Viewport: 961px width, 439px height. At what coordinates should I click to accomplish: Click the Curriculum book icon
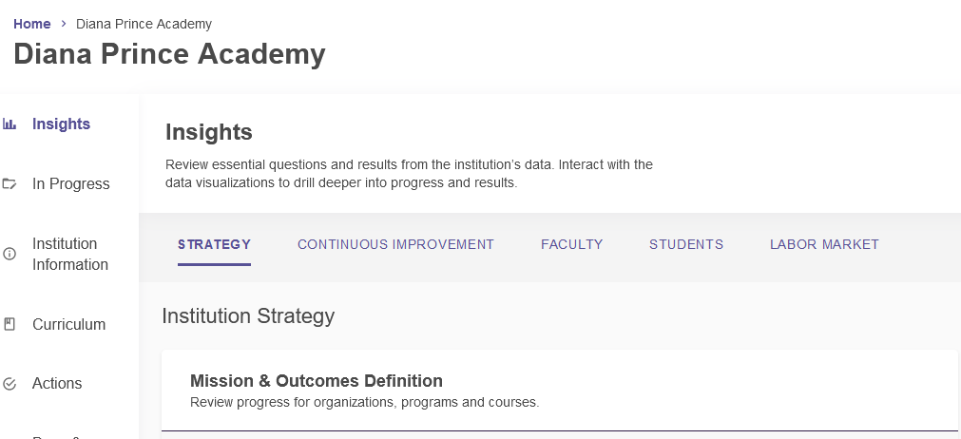tap(10, 324)
